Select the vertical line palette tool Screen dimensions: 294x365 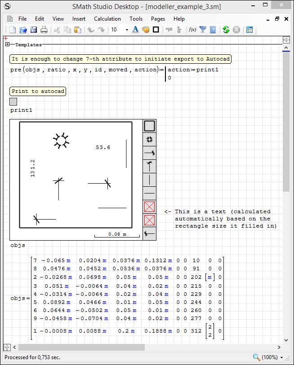pos(149,180)
